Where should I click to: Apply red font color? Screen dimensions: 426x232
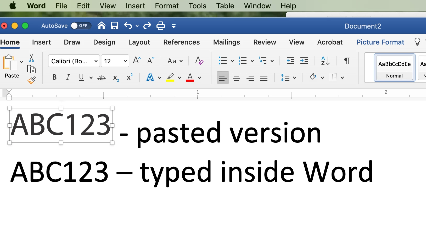[190, 78]
